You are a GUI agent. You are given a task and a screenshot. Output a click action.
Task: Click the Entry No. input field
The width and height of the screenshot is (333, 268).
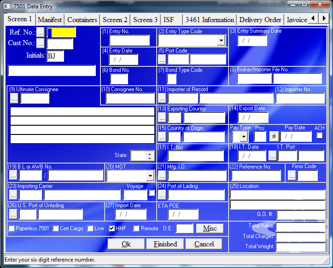[129, 40]
